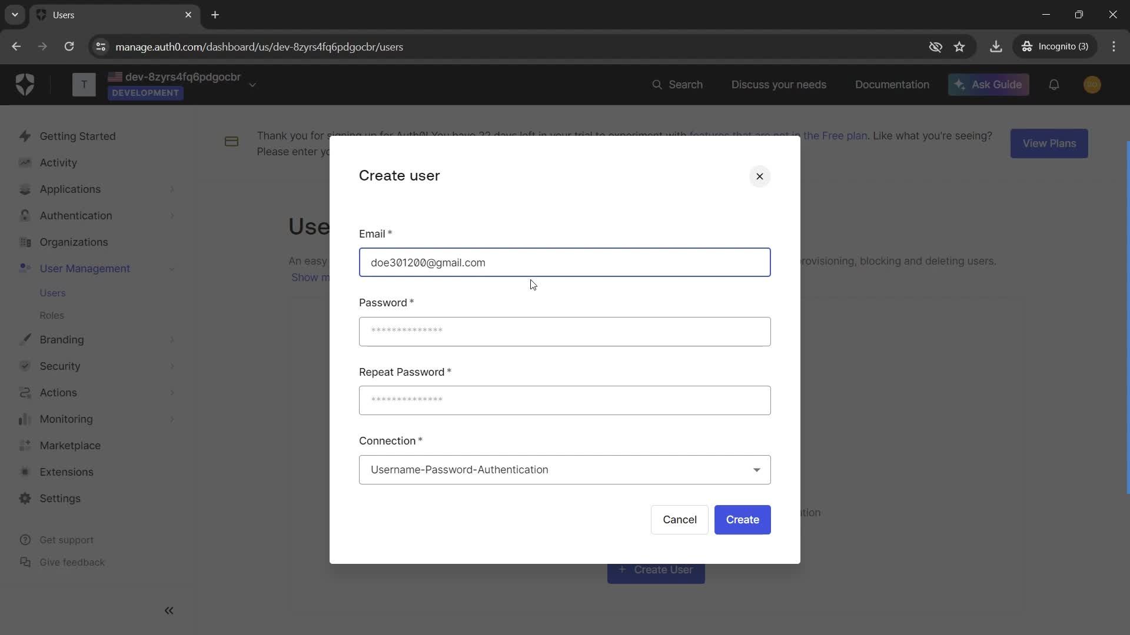
Task: Click Discuss your needs link
Action: click(x=779, y=85)
